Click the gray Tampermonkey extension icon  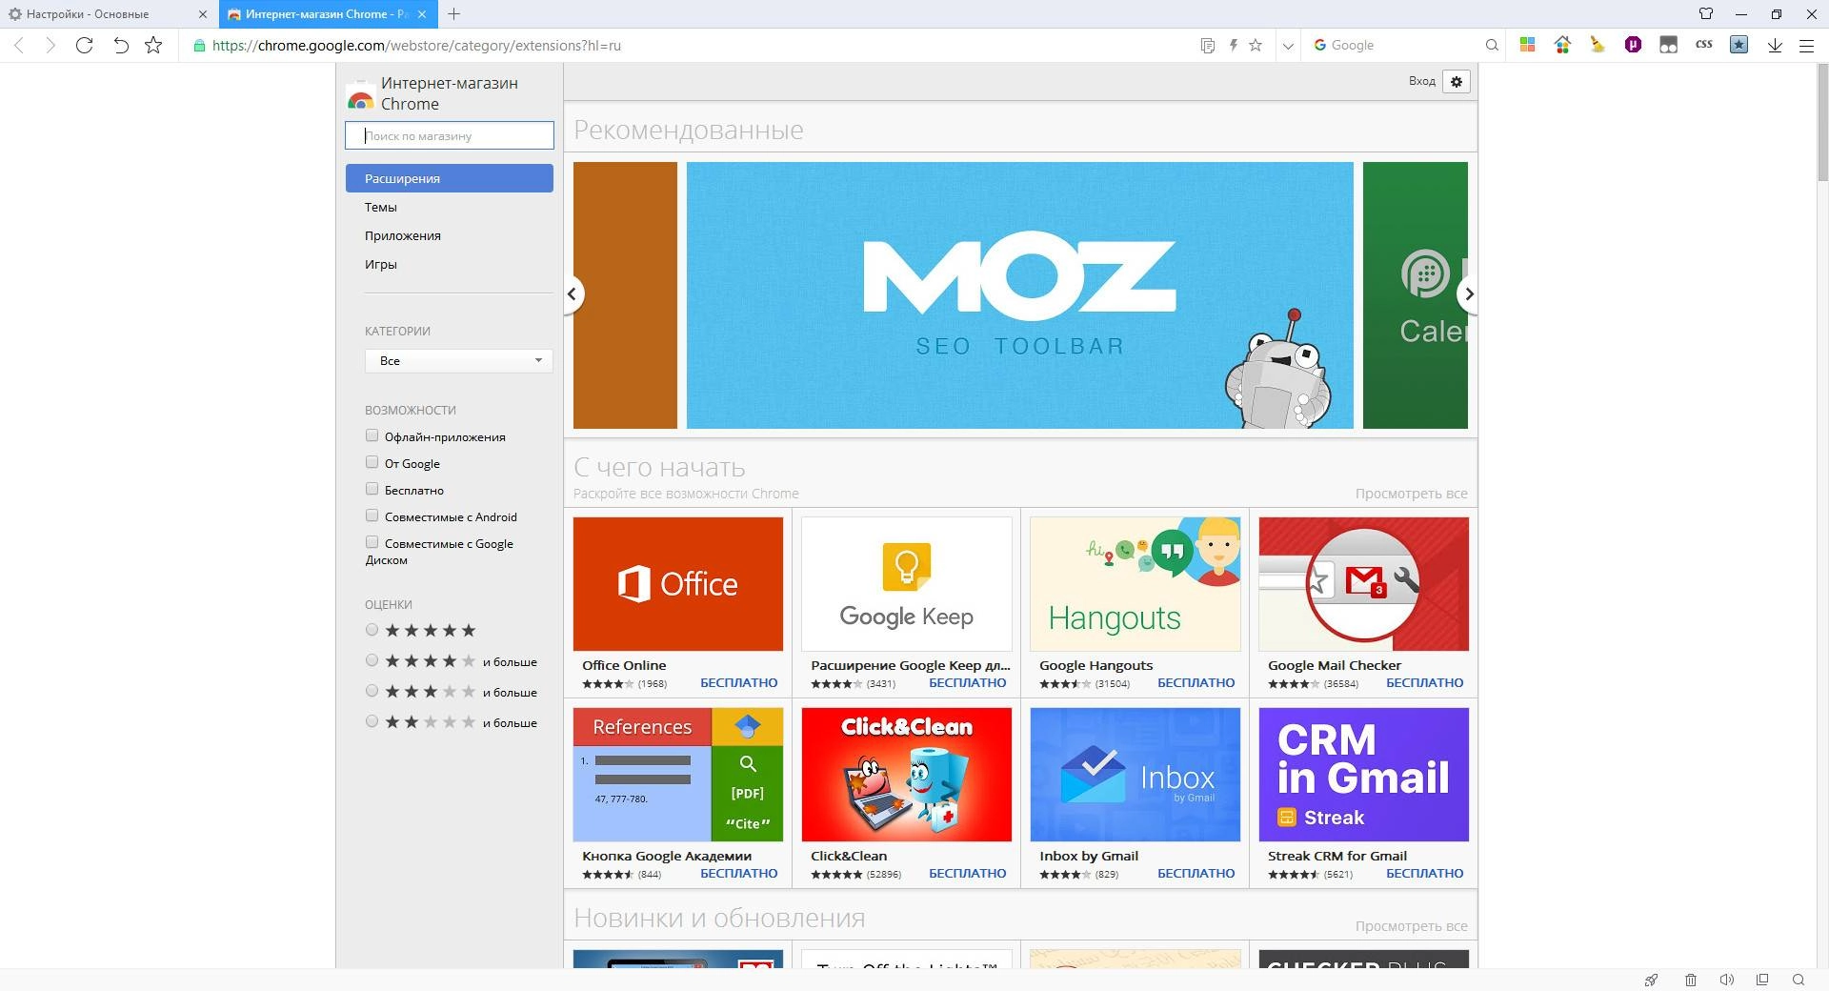tap(1668, 45)
